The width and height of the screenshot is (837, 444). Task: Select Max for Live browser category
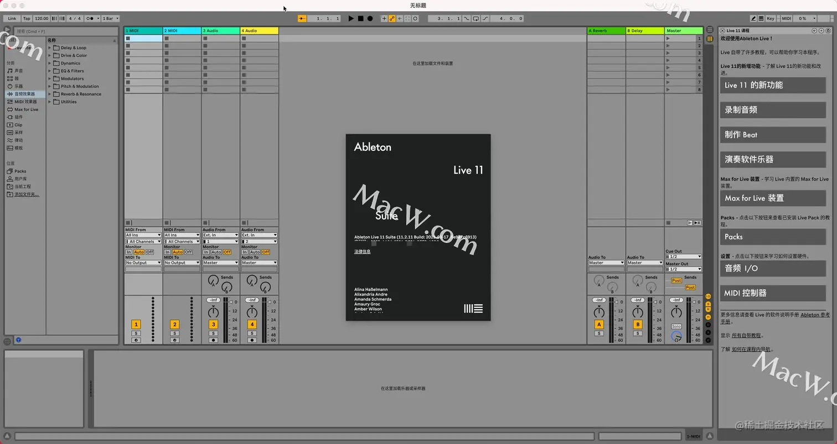click(x=26, y=109)
